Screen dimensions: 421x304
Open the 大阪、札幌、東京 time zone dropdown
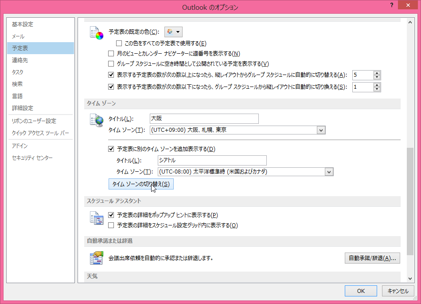pos(321,130)
